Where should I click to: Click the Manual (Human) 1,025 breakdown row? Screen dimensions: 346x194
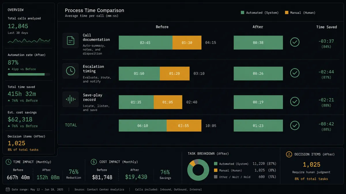pos(245,170)
